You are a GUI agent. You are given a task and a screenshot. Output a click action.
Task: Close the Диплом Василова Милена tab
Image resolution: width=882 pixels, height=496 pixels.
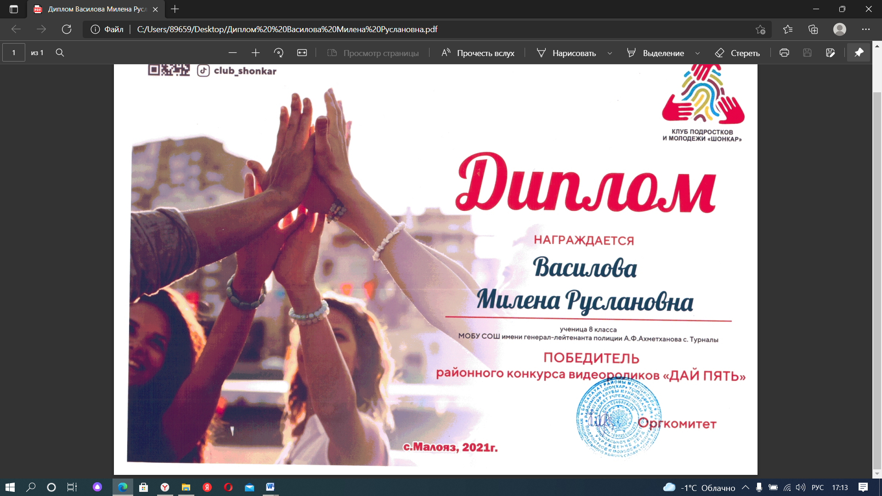[155, 9]
